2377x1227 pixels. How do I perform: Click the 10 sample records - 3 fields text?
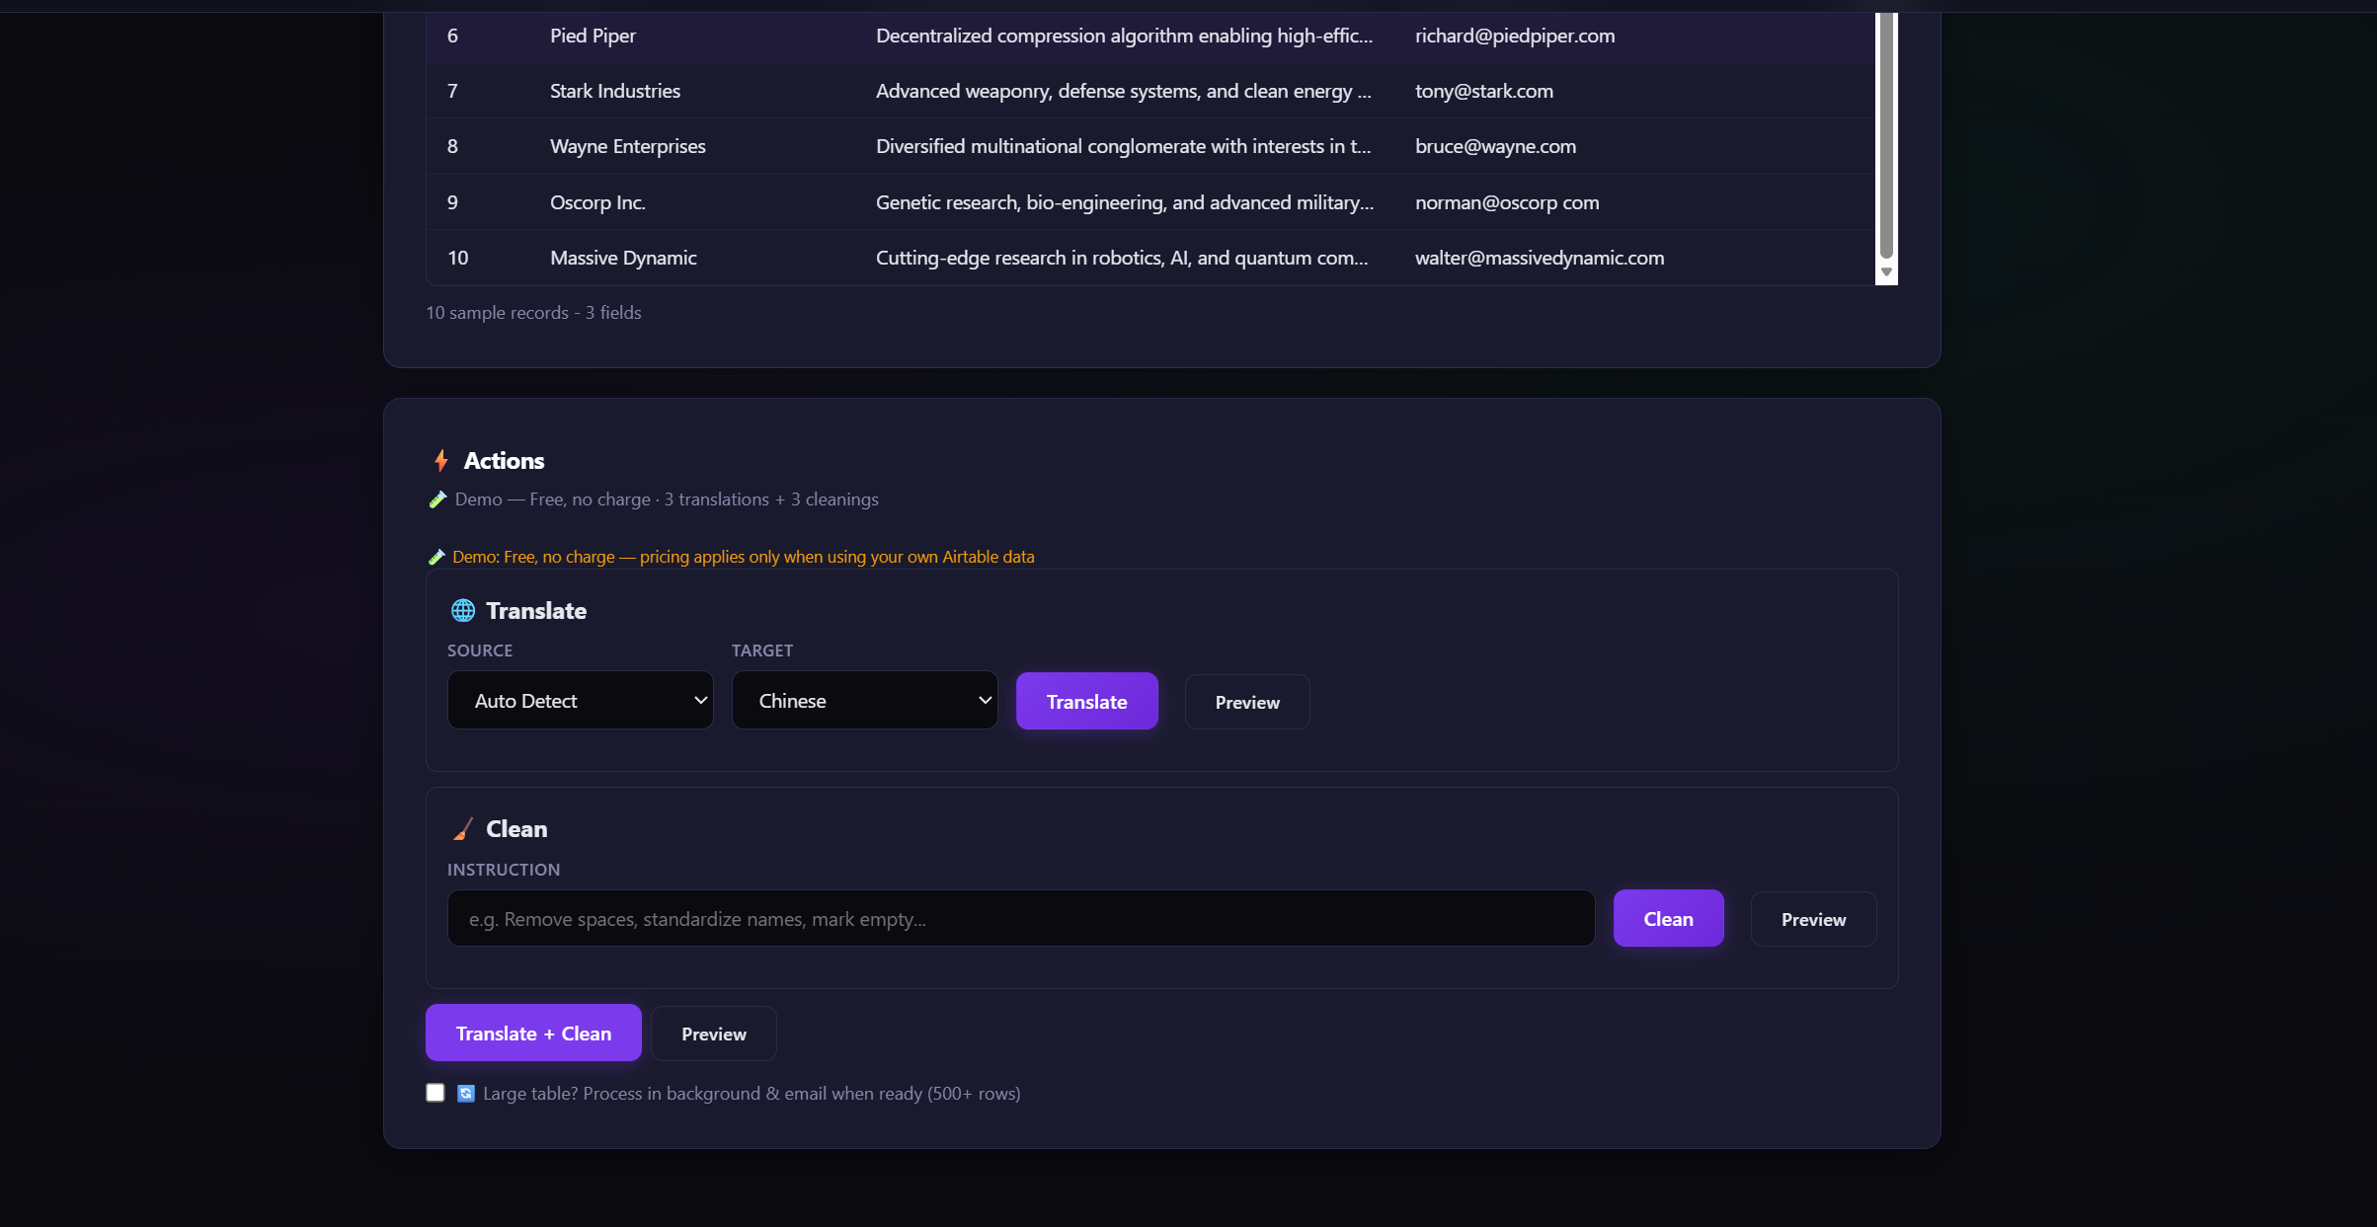tap(533, 313)
